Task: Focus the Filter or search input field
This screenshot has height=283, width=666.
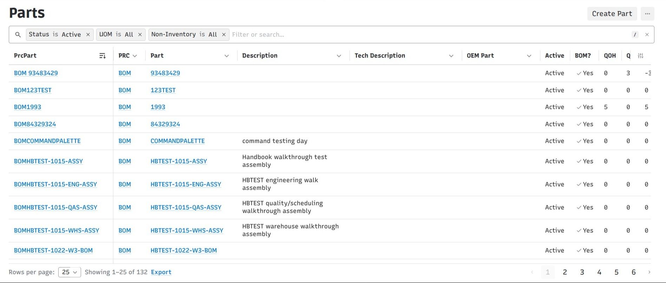Action: point(430,35)
